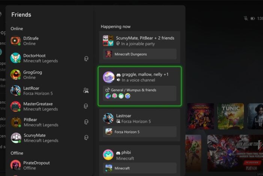
Task: Select PitBear's bear avatar
Action: (16, 122)
